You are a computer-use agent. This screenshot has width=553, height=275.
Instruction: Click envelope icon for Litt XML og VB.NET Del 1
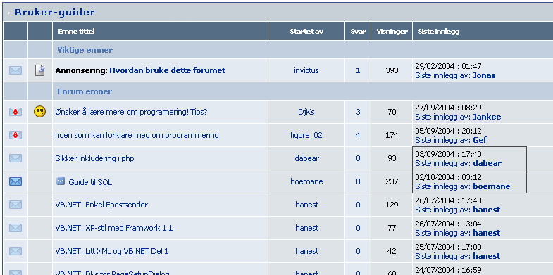pyautogui.click(x=15, y=251)
